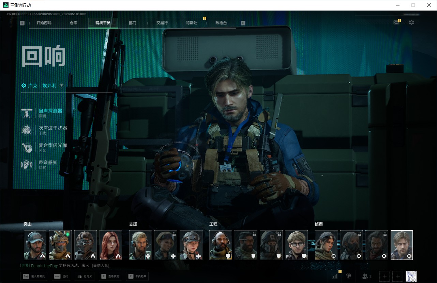Pick the highlighted 回响 operator portrait

click(402, 245)
